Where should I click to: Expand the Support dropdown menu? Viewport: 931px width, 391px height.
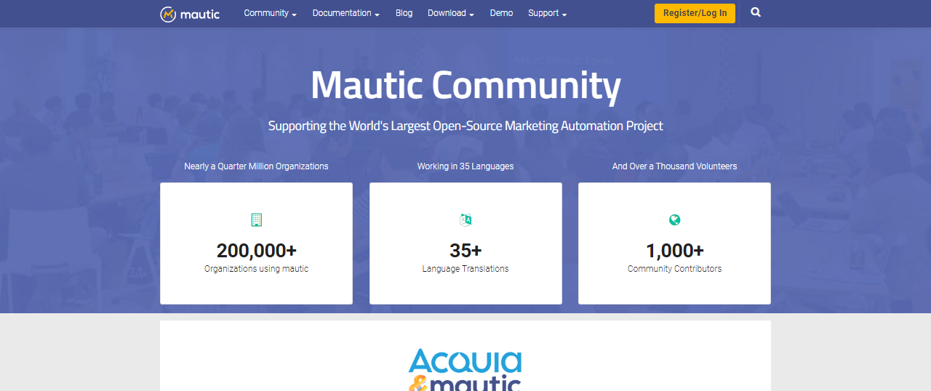point(547,13)
